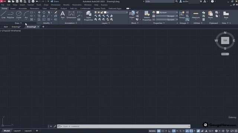
Task: Click the TOP face of ViewCube
Action: 225,40
